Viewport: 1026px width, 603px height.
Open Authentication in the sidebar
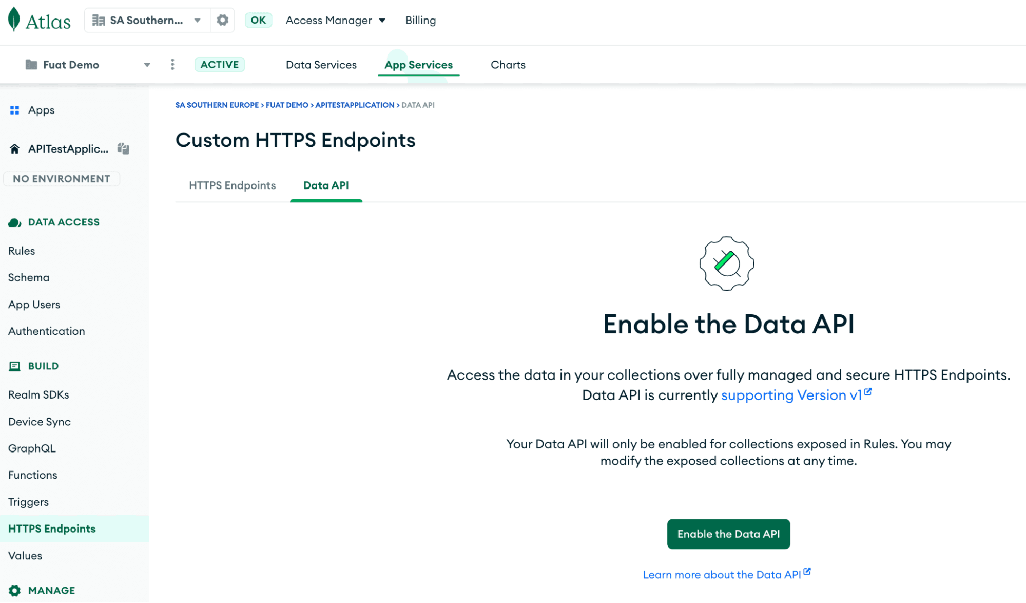click(47, 331)
